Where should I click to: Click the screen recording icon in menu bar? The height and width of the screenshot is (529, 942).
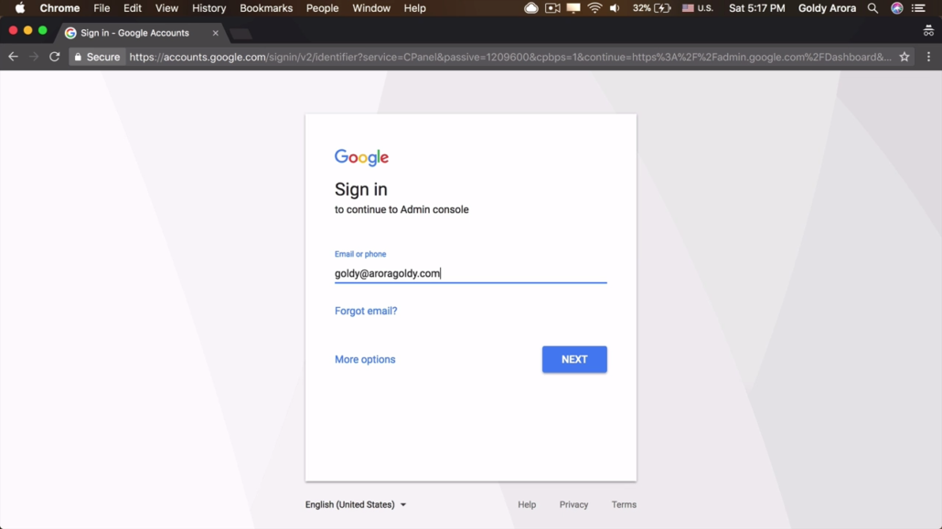click(x=552, y=8)
